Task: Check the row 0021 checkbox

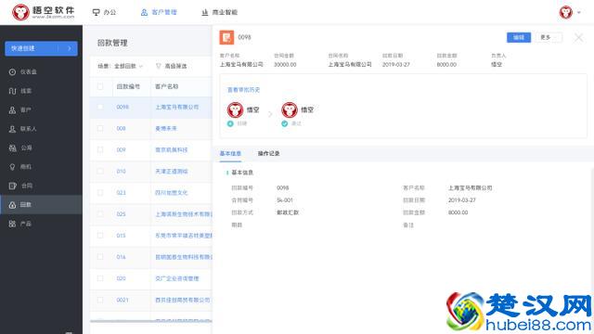Action: click(x=100, y=300)
